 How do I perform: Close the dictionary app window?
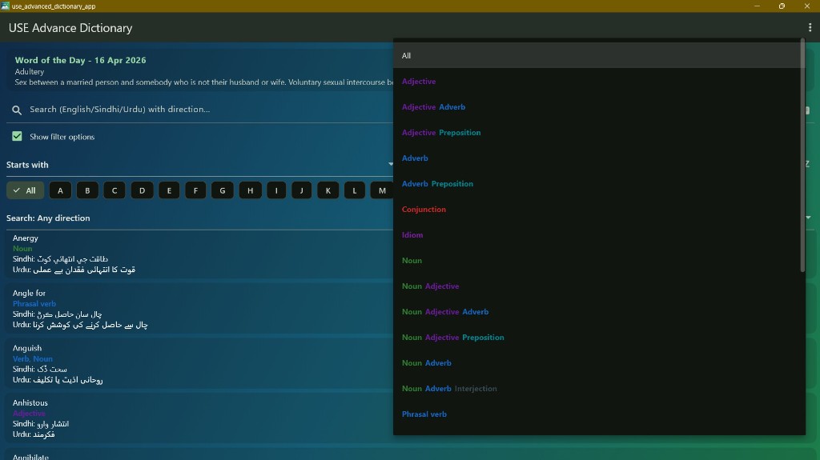click(x=807, y=6)
